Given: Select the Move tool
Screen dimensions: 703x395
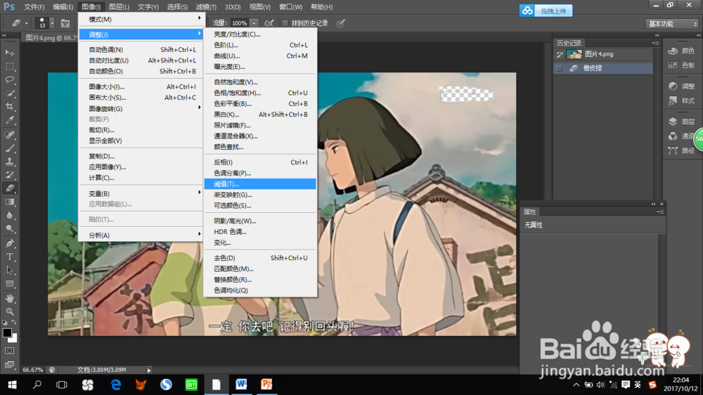Looking at the screenshot, I should (9, 53).
